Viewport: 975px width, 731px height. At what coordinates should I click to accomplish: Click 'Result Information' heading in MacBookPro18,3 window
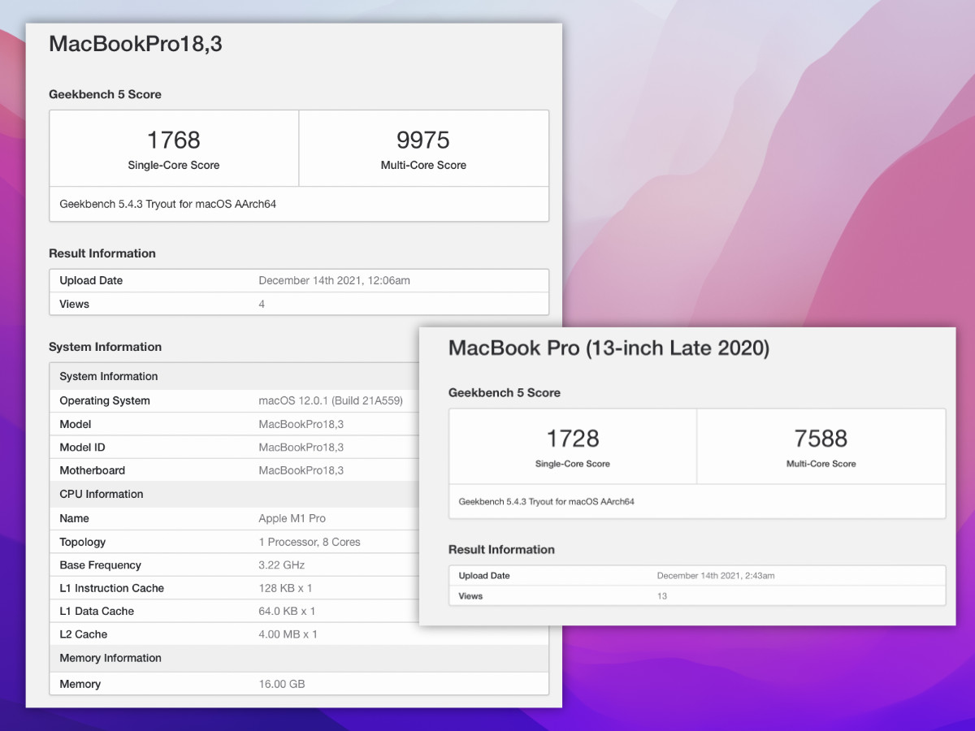102,253
